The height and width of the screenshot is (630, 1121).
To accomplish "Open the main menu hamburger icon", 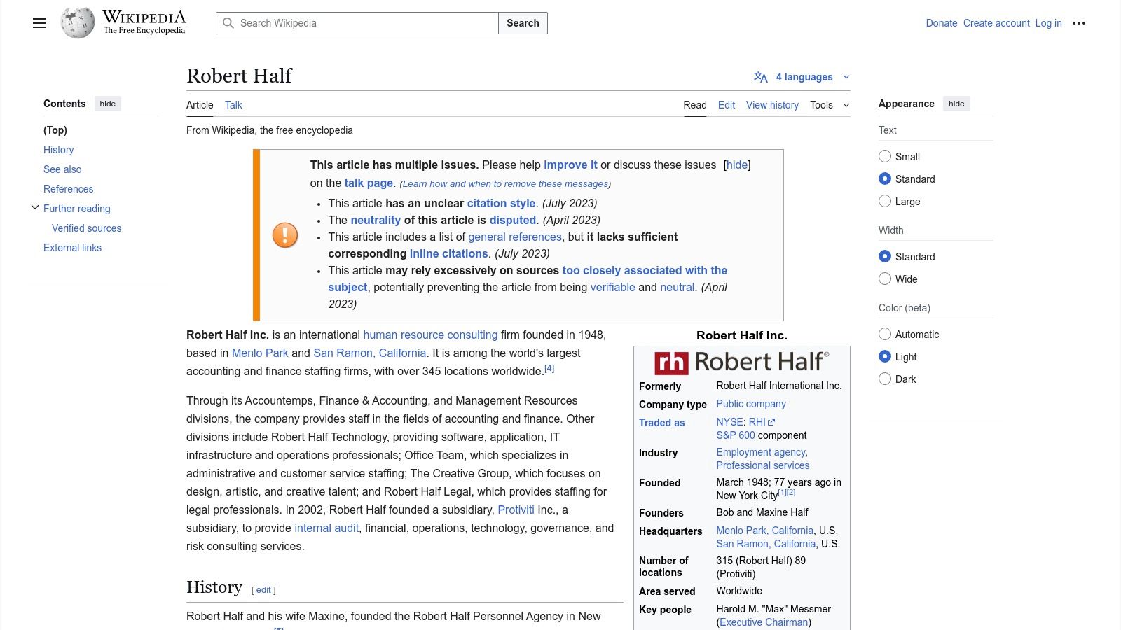I will 39,23.
